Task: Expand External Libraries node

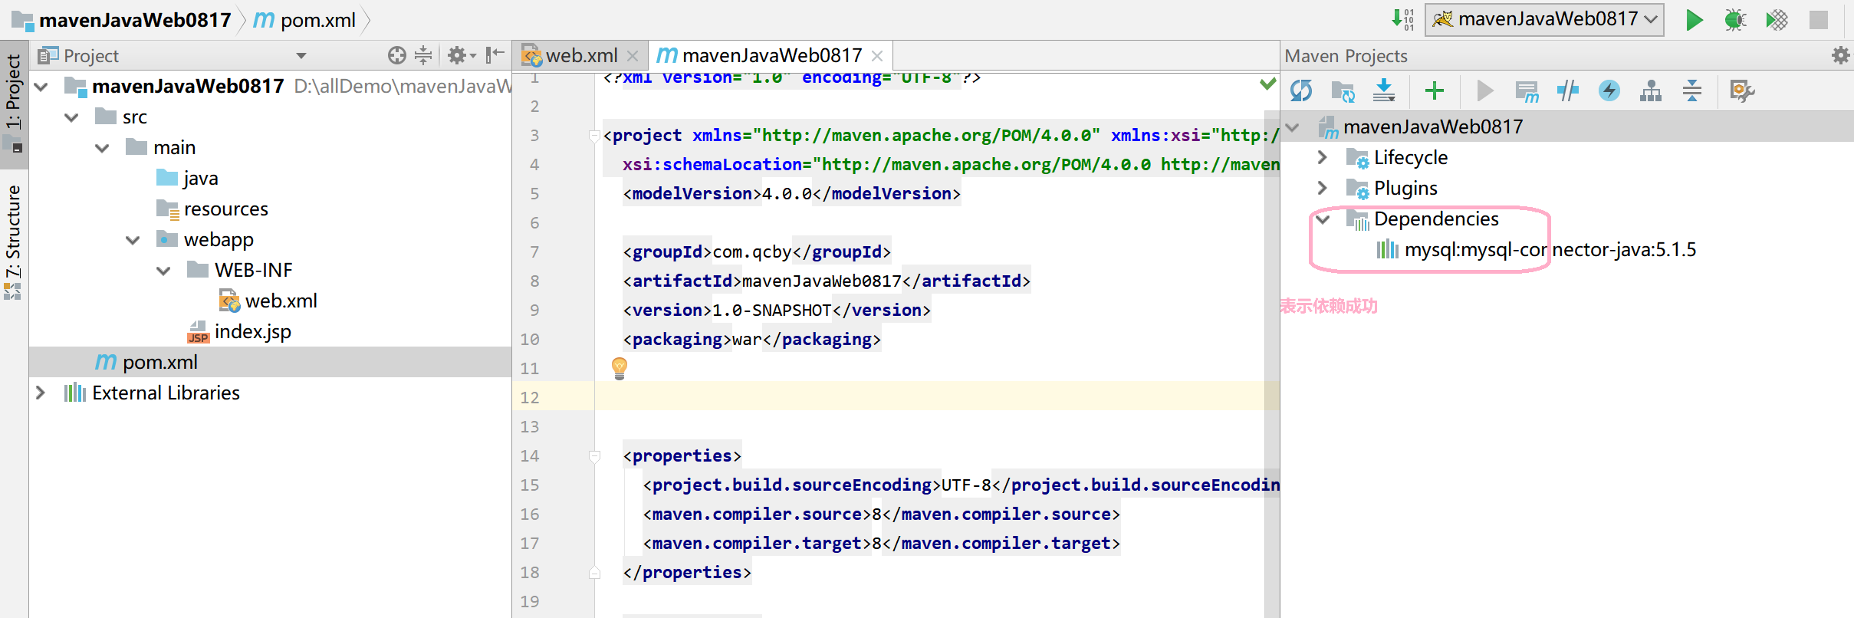Action: 41,393
